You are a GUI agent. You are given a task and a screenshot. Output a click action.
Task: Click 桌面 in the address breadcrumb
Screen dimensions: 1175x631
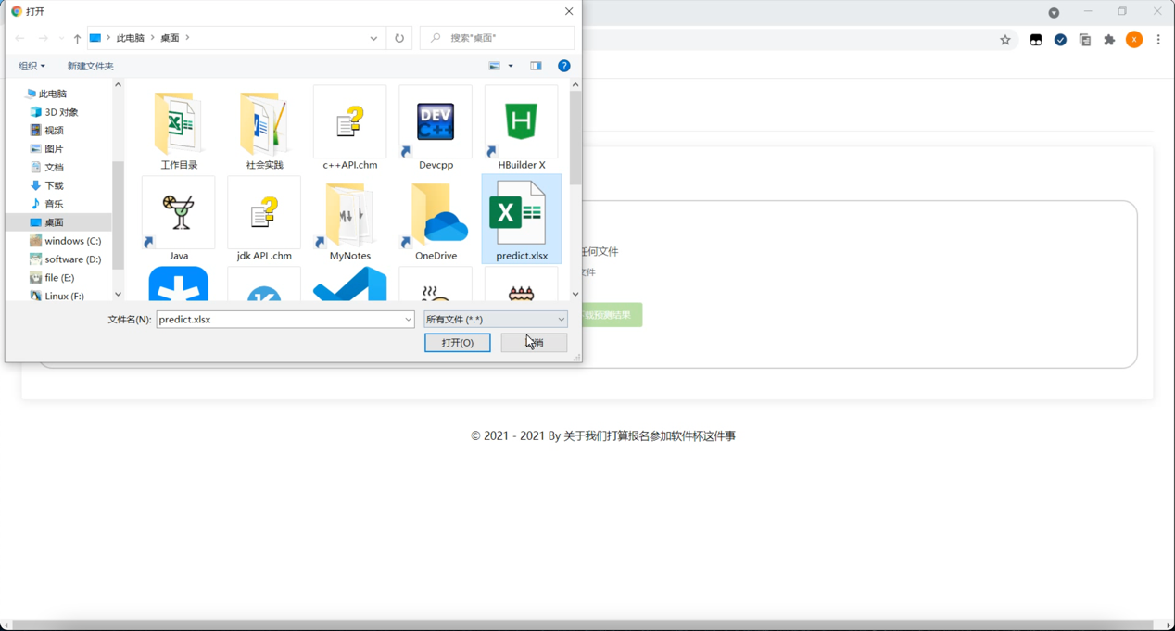(x=170, y=38)
